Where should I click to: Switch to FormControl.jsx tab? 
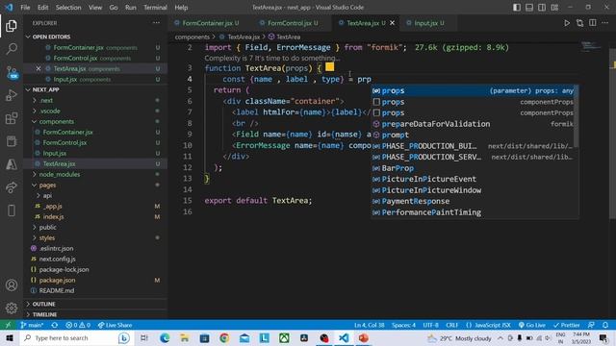coord(293,23)
